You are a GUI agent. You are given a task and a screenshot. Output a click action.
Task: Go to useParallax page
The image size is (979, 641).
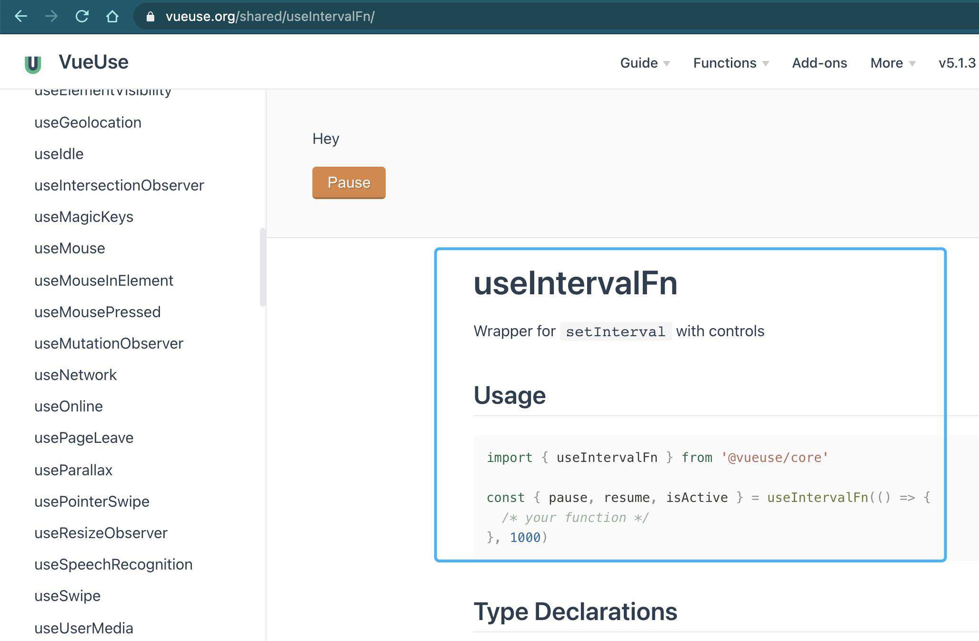(x=73, y=470)
